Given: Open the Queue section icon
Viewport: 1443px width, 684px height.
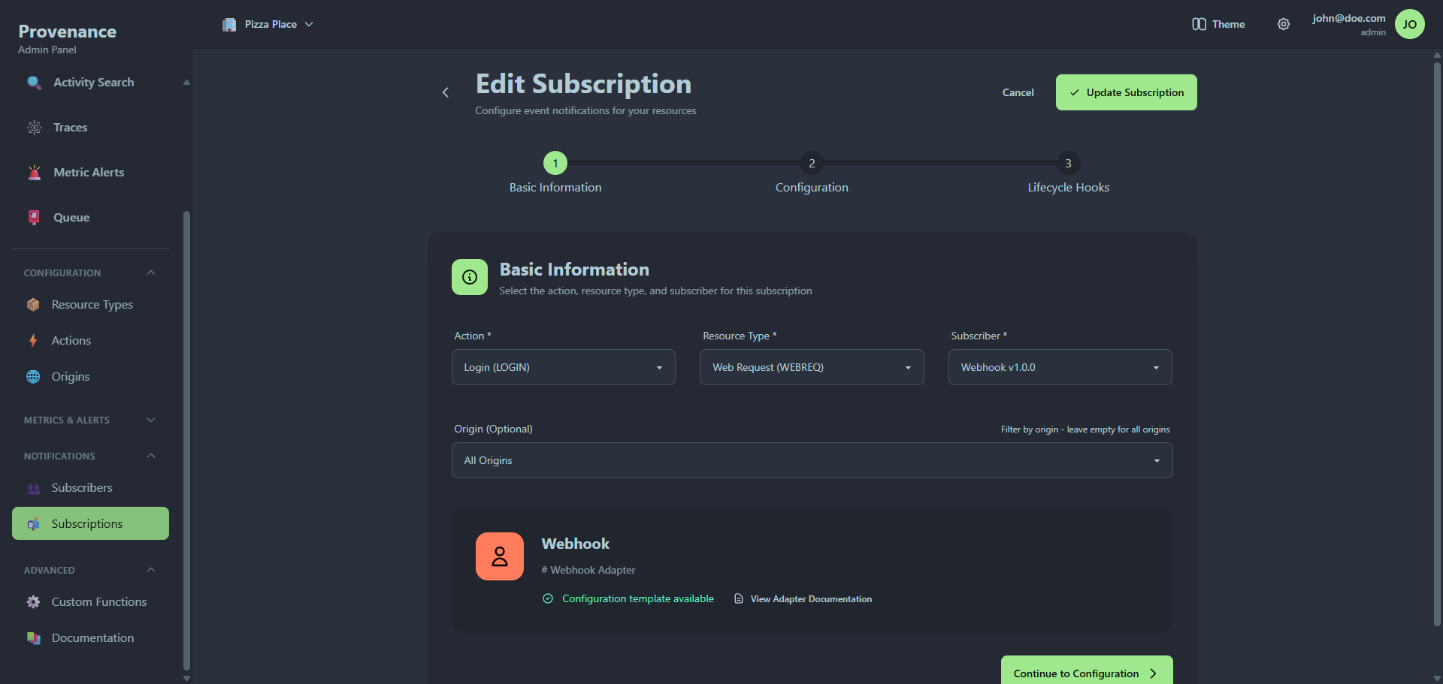Looking at the screenshot, I should click(33, 217).
